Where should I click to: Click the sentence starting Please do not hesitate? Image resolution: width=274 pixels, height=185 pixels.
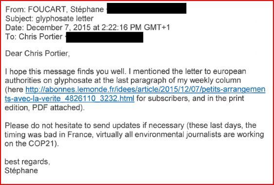pyautogui.click(x=134, y=135)
